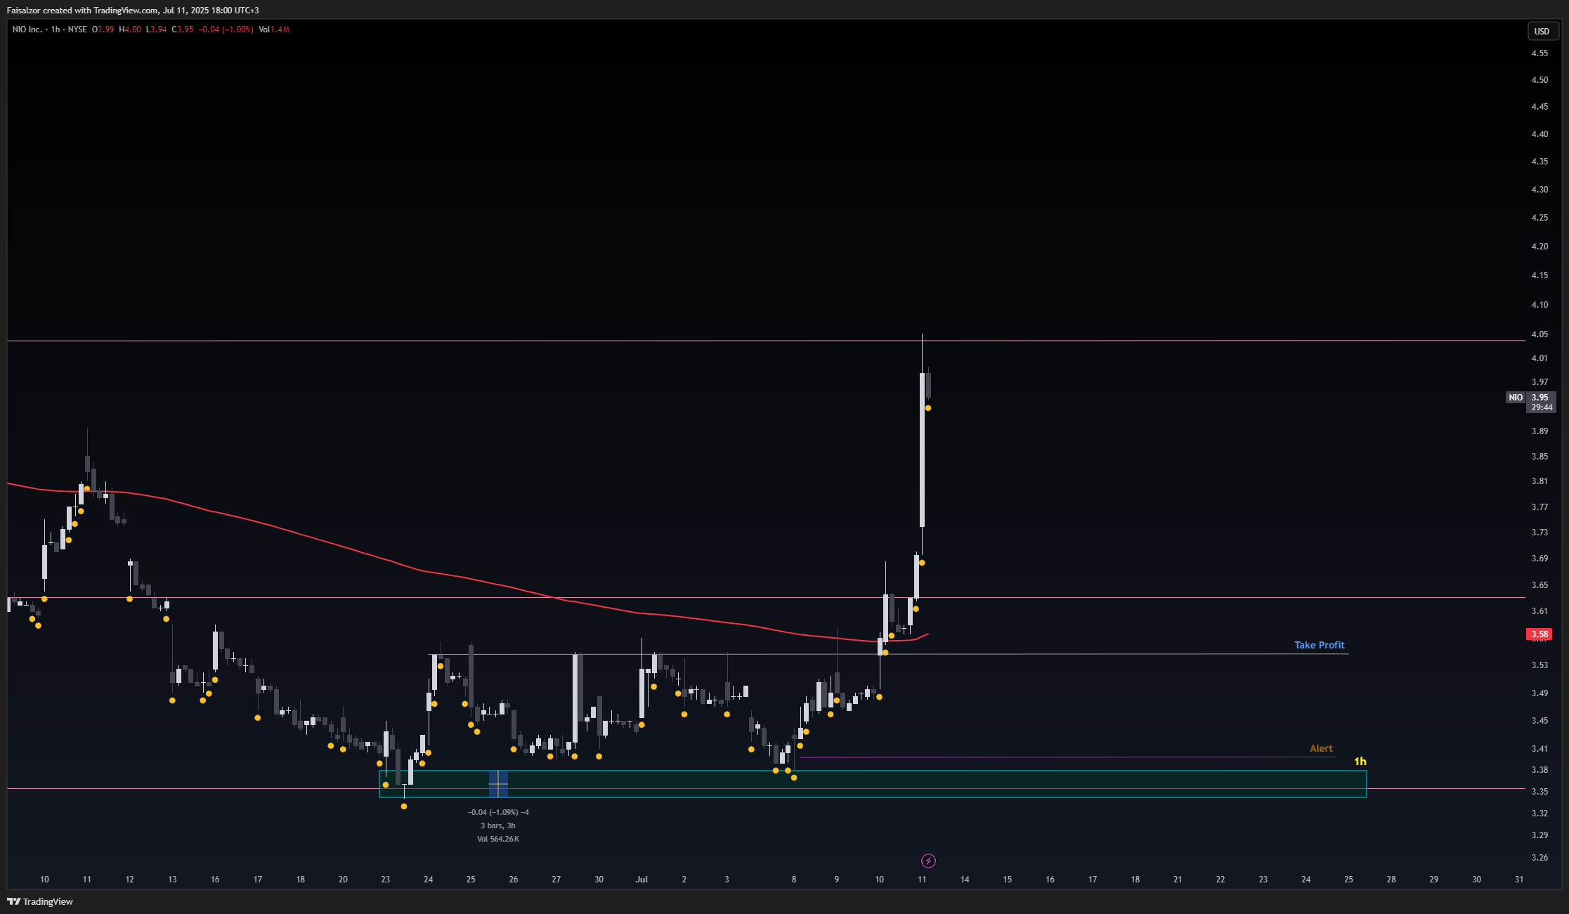Click the high value H4.00 in legend
This screenshot has width=1569, height=914.
click(x=130, y=30)
